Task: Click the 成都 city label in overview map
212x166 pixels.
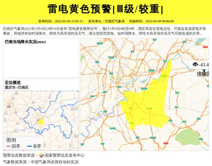Action: point(9,106)
